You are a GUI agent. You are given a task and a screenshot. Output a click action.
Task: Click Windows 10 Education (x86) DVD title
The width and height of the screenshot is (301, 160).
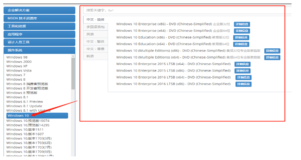tap(163, 37)
